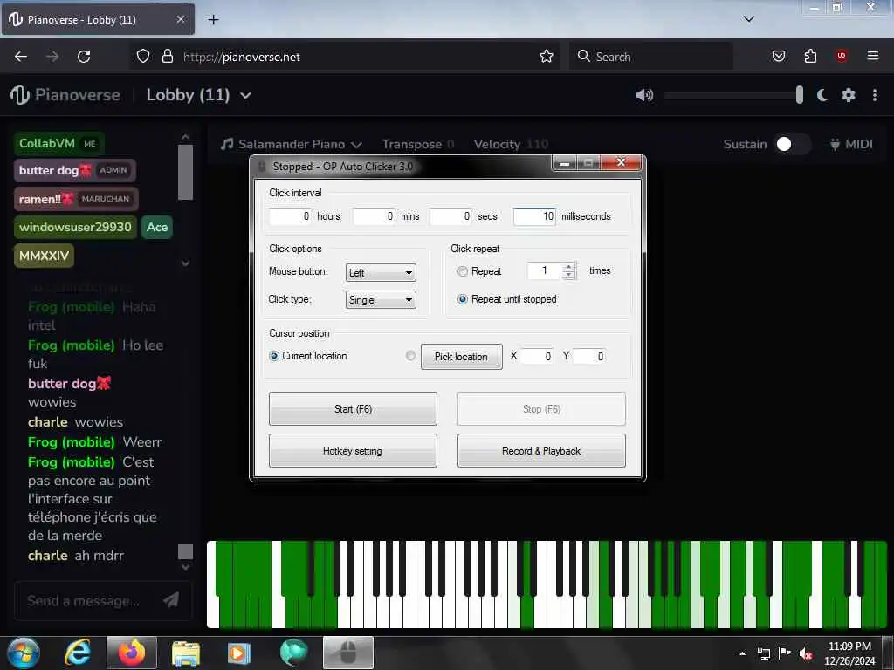
Task: Open the Pocket save icon
Action: tap(778, 57)
